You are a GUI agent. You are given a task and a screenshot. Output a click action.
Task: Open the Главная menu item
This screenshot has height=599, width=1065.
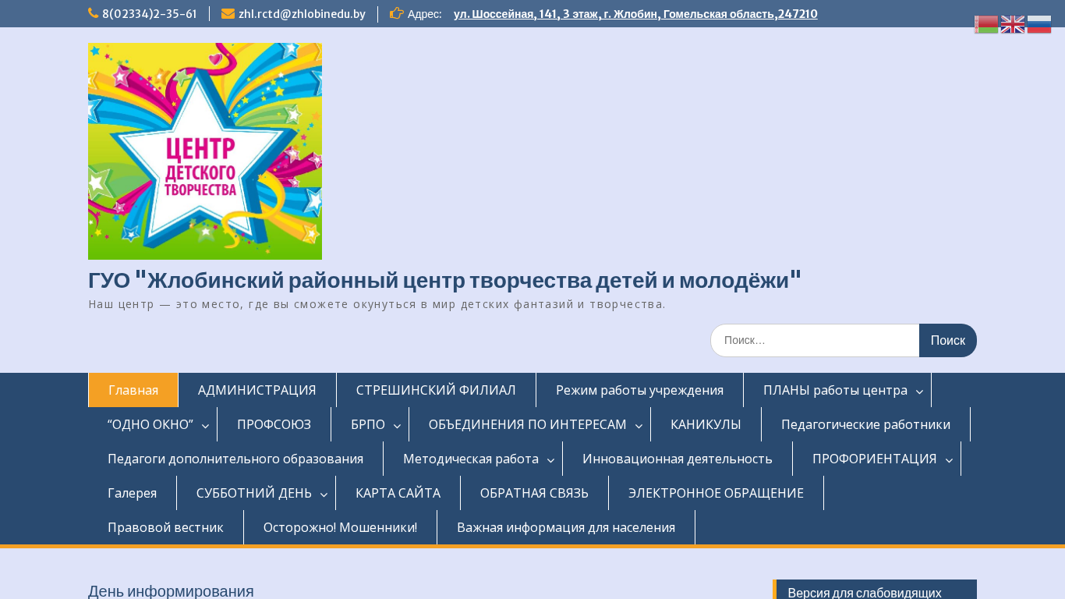(x=133, y=390)
